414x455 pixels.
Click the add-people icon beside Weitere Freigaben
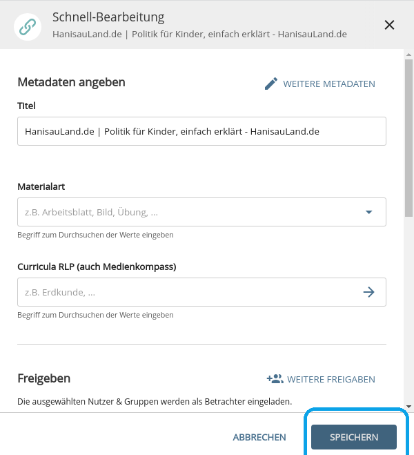tap(275, 379)
